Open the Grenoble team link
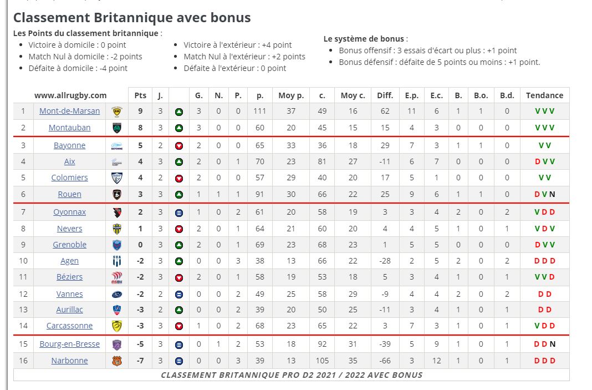 click(70, 245)
